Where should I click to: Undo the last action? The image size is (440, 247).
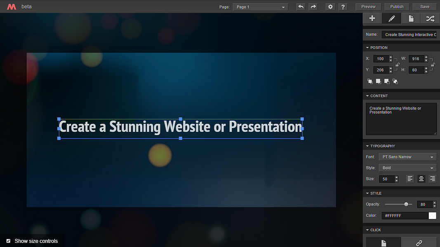[301, 7]
